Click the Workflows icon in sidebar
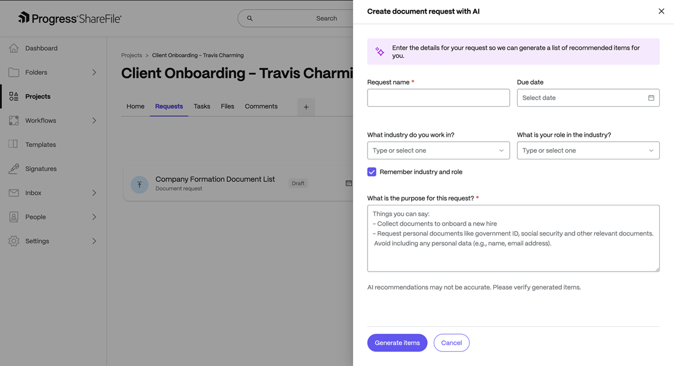This screenshot has height=366, width=674. pos(13,121)
